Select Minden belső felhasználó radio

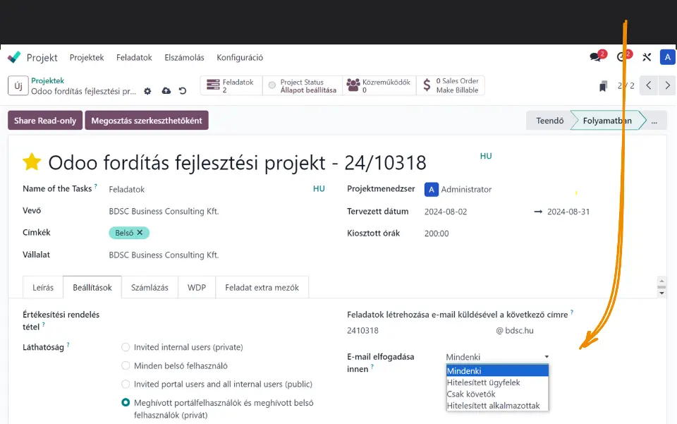pos(126,365)
